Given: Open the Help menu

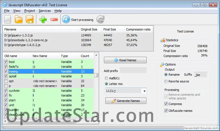Looking at the screenshot, I should [58, 11].
